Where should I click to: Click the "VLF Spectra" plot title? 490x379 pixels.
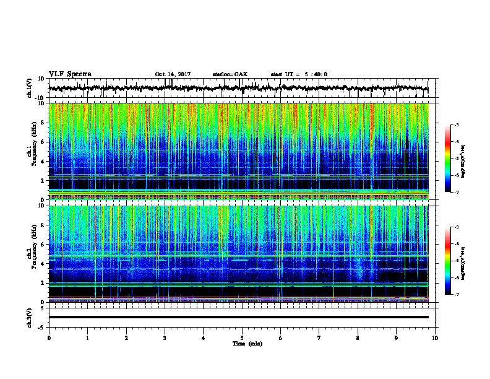(70, 74)
